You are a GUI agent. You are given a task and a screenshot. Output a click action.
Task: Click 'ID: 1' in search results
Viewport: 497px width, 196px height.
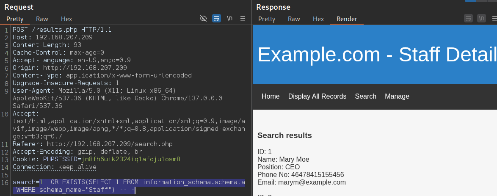coord(264,152)
